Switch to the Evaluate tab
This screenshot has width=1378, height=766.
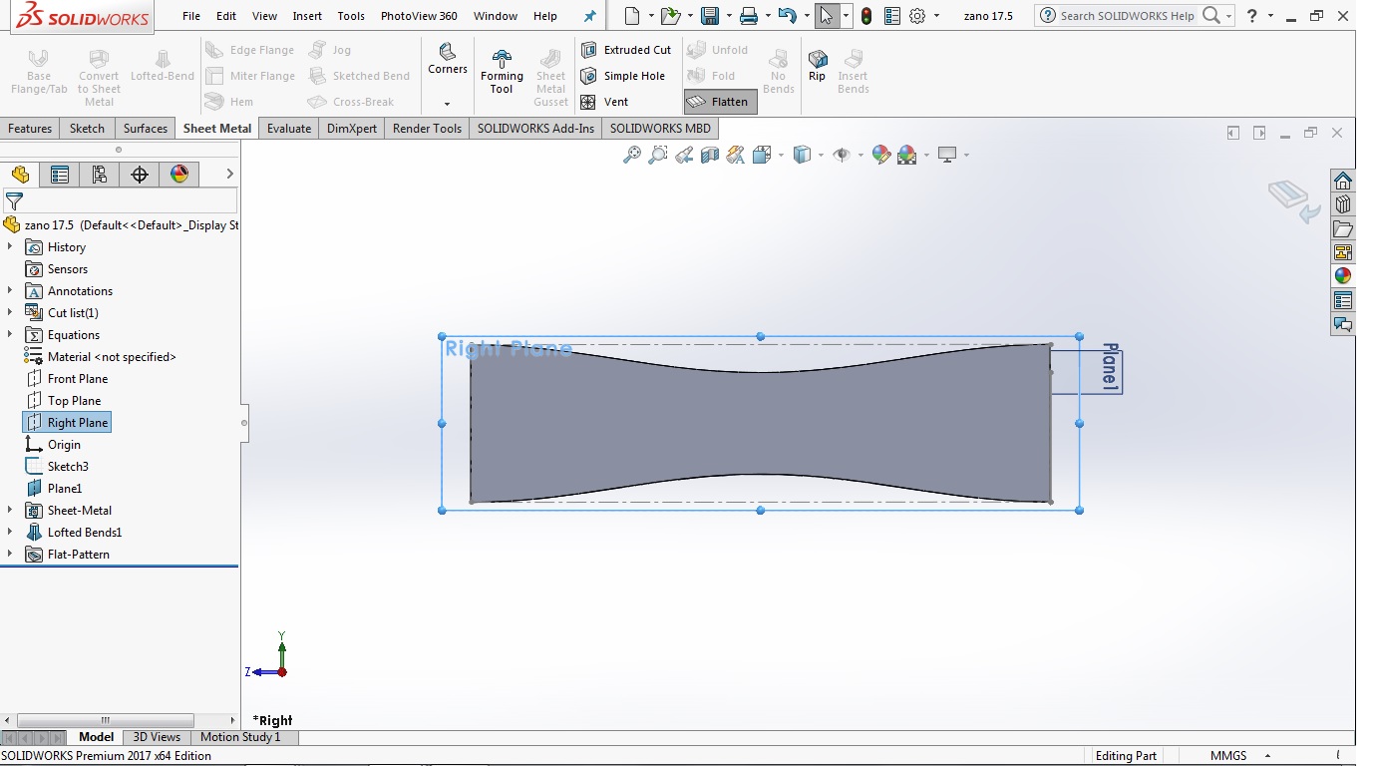tap(289, 129)
